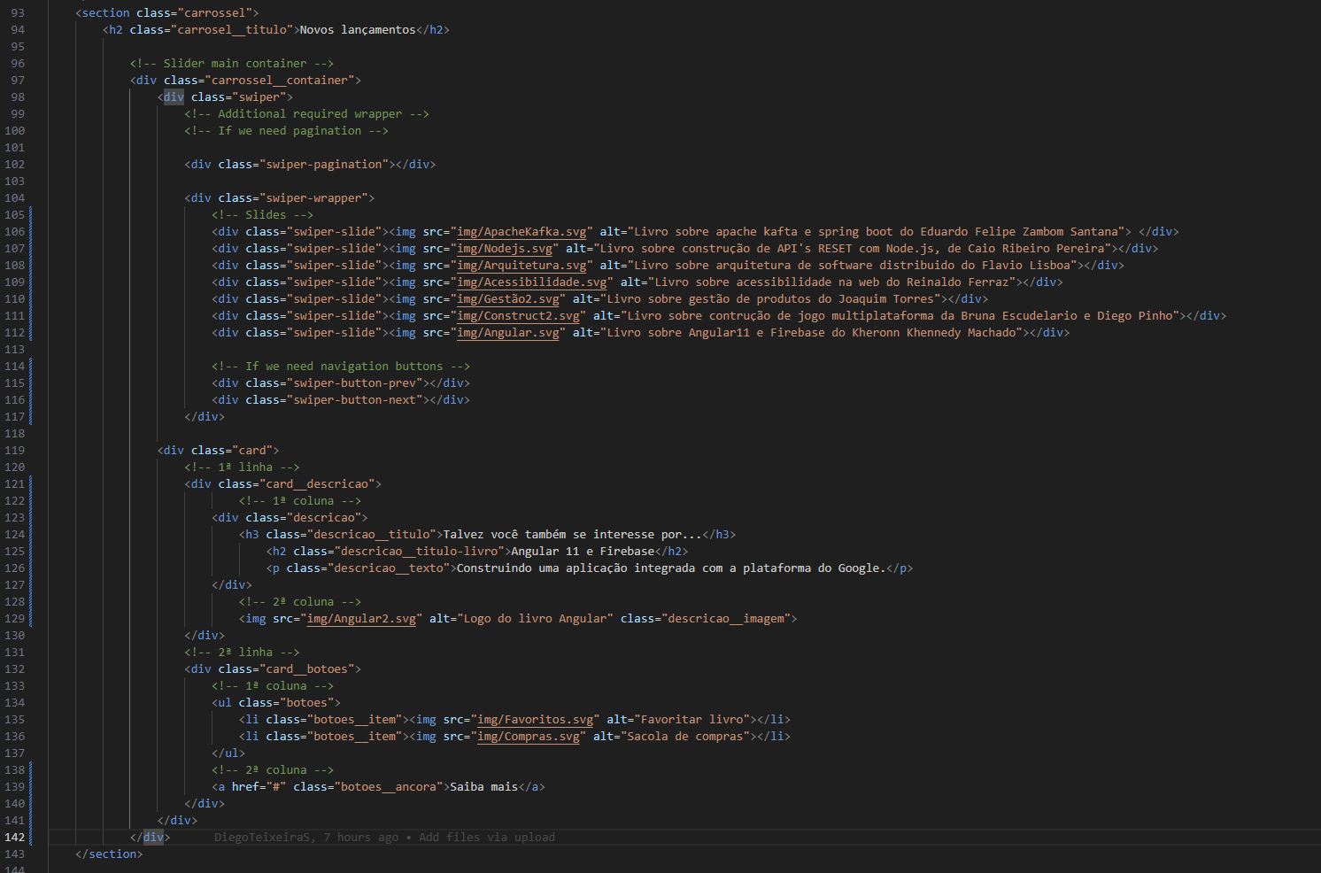Click the closing section tag on line 143
Image resolution: width=1321 pixels, height=873 pixels.
point(109,854)
